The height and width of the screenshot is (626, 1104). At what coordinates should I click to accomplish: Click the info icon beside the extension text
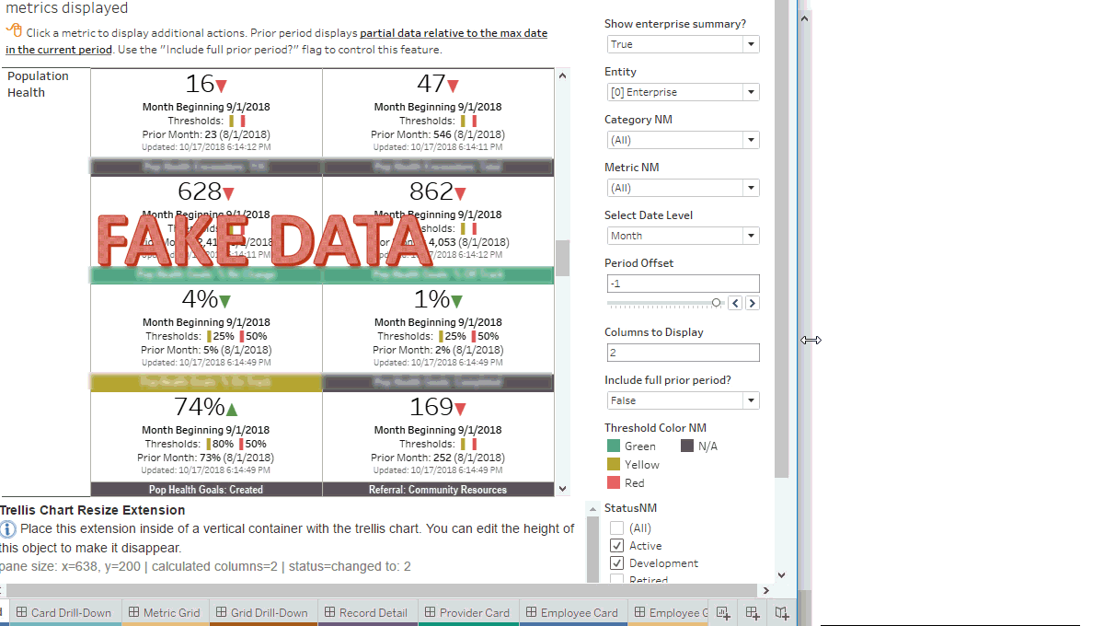(x=8, y=529)
